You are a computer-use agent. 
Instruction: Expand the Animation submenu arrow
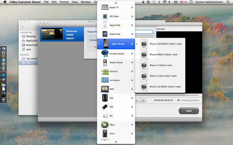coord(132,80)
